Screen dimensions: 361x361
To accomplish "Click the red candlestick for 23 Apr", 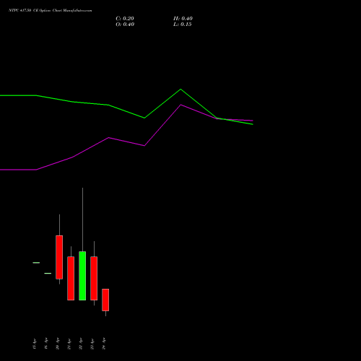I will point(94,279).
